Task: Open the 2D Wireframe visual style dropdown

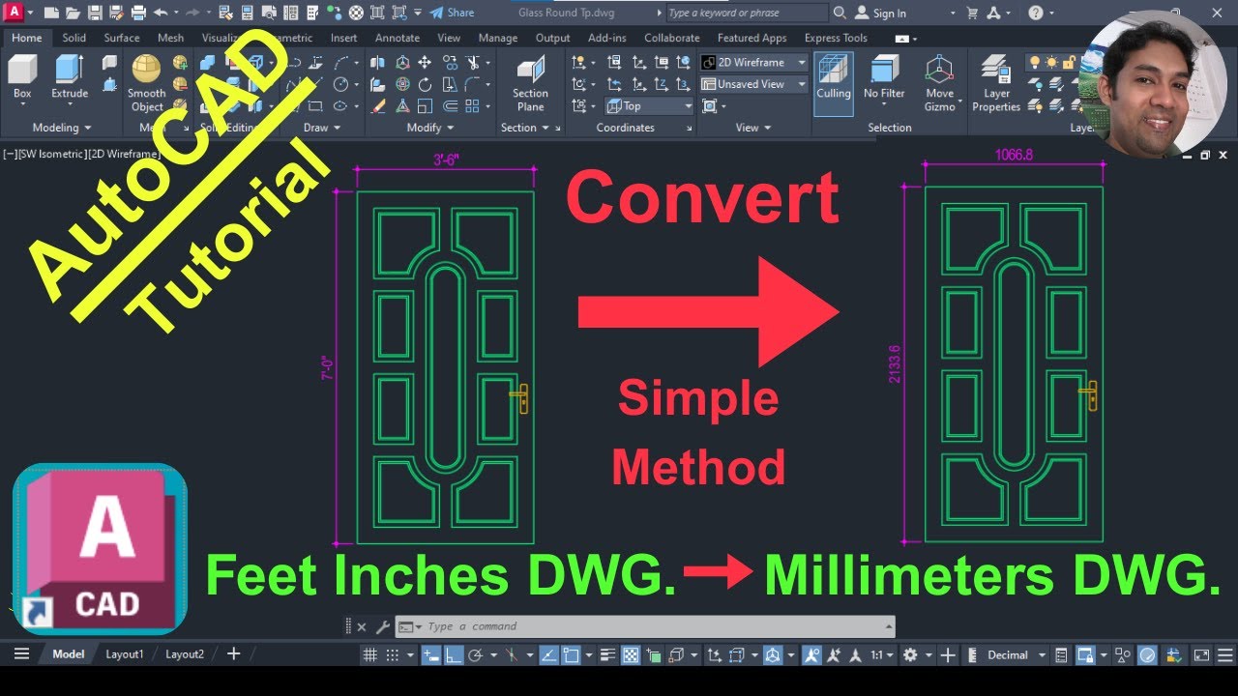Action: (753, 62)
